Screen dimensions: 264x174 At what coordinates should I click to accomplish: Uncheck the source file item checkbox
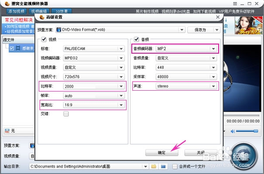(x=12, y=48)
